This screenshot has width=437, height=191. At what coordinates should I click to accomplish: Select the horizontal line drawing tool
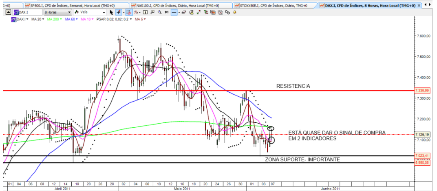coord(174,12)
